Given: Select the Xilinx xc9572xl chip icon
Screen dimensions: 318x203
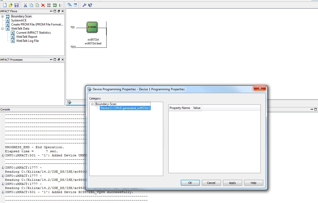Looking at the screenshot, I should coord(92,27).
